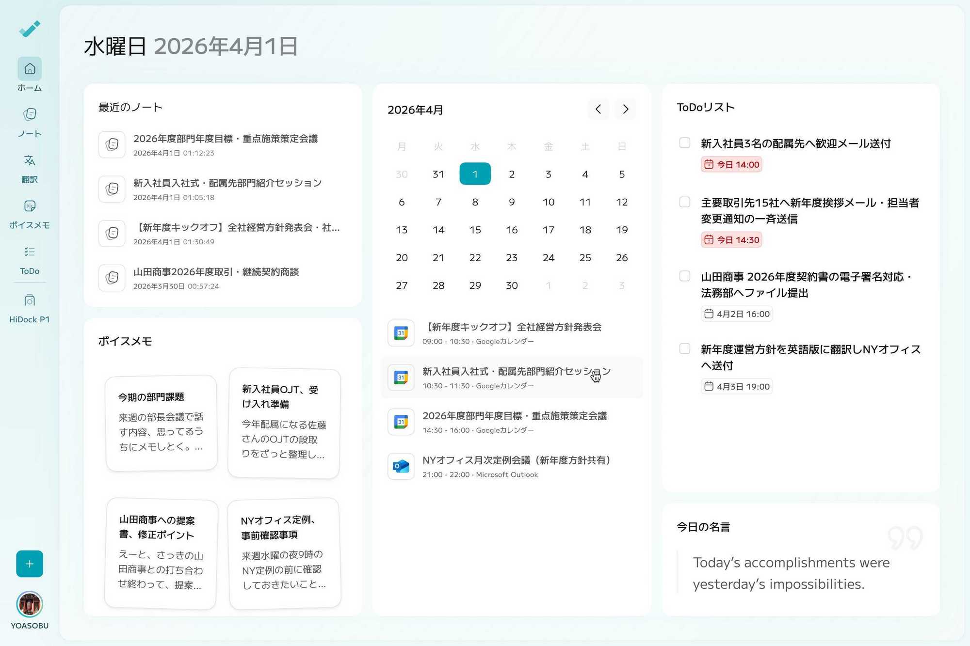Click the checkmark app logo at sidebar top
Screen dimensions: 970x646
pos(29,29)
